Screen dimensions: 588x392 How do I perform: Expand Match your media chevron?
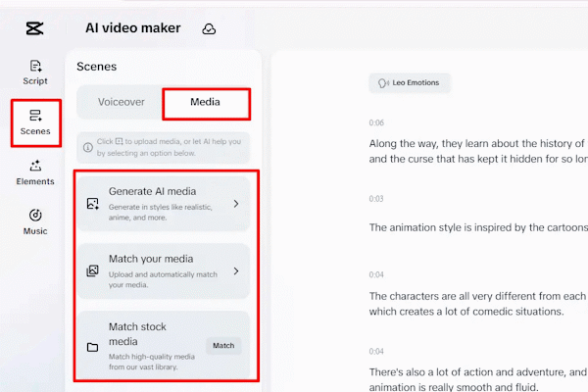236,271
